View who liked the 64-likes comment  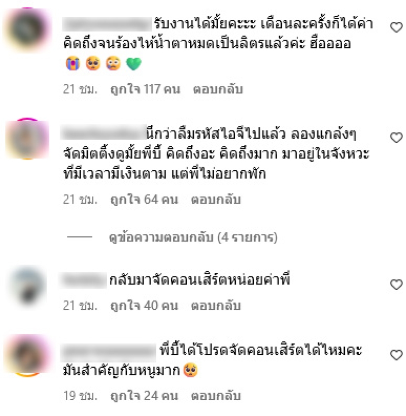[x=145, y=200]
